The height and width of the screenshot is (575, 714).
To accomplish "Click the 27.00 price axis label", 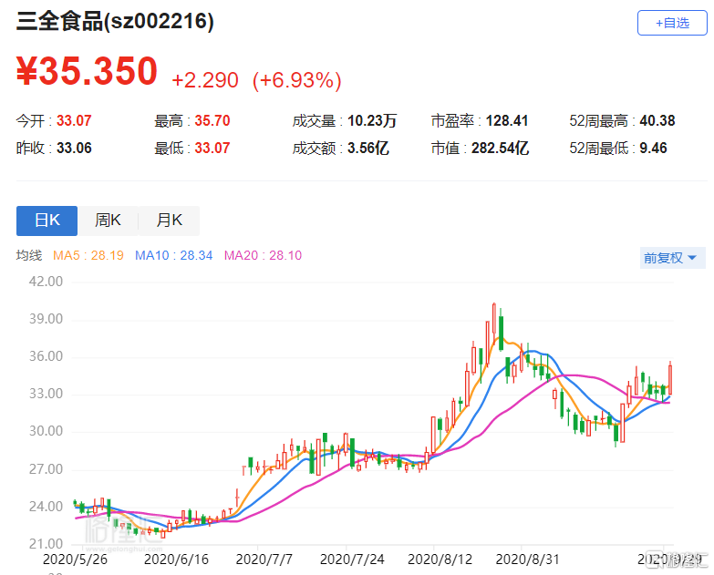I will (46, 468).
